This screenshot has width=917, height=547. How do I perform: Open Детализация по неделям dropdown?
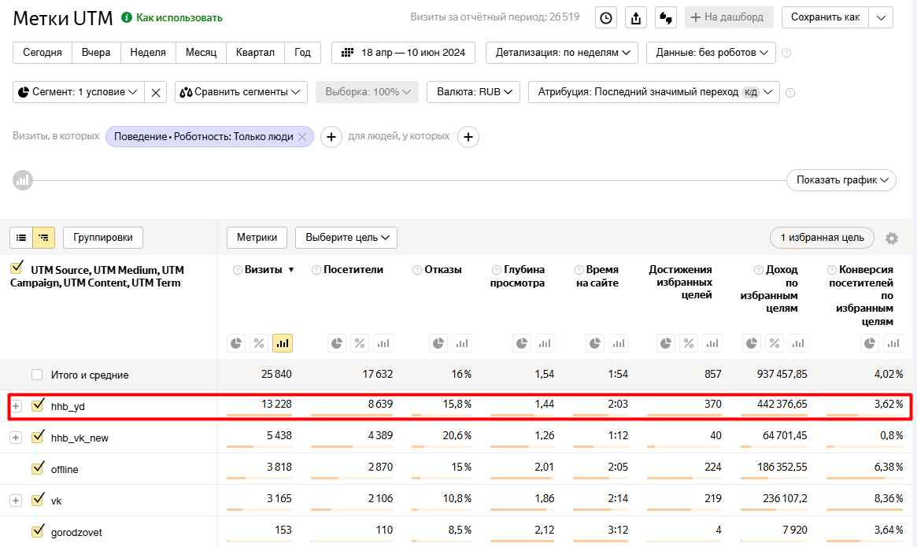click(x=562, y=53)
